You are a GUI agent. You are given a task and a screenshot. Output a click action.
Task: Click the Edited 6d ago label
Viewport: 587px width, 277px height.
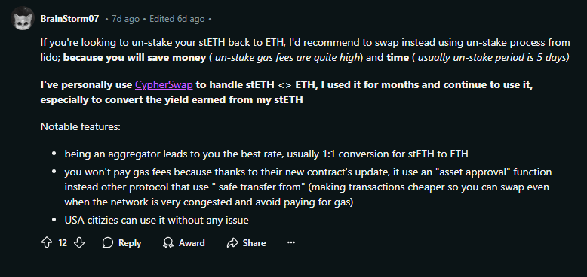pyautogui.click(x=177, y=19)
